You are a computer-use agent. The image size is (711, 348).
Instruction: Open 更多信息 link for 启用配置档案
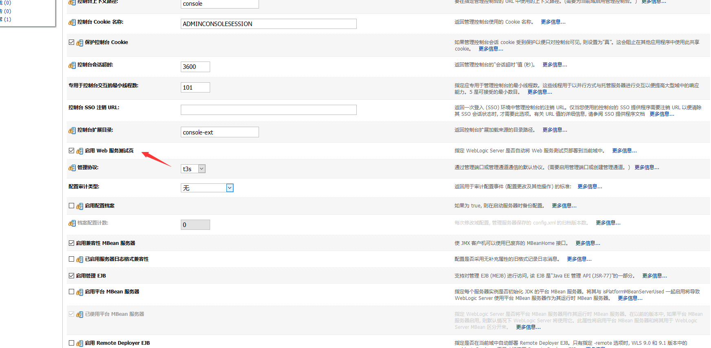point(564,206)
